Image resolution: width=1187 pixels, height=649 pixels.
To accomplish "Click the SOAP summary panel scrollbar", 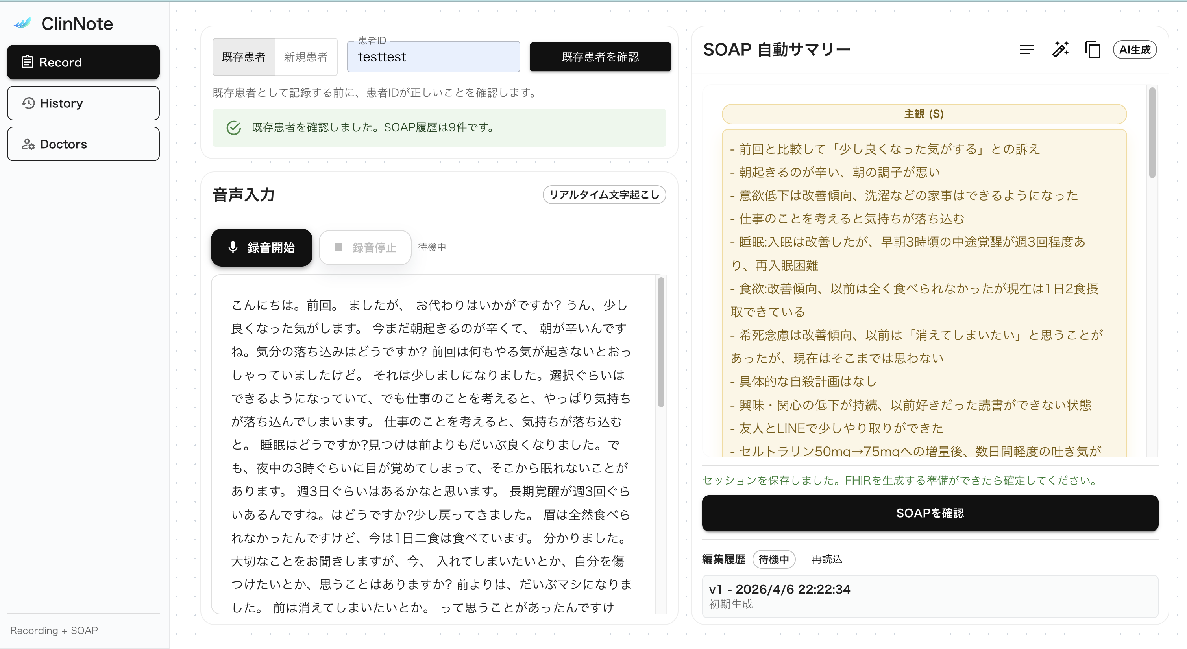I will click(1152, 132).
